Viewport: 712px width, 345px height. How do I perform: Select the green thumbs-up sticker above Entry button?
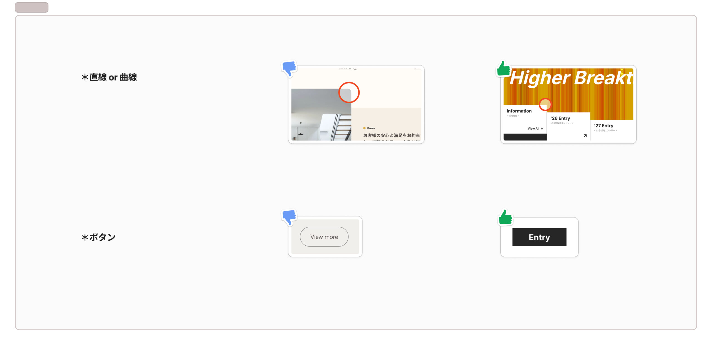coord(505,217)
